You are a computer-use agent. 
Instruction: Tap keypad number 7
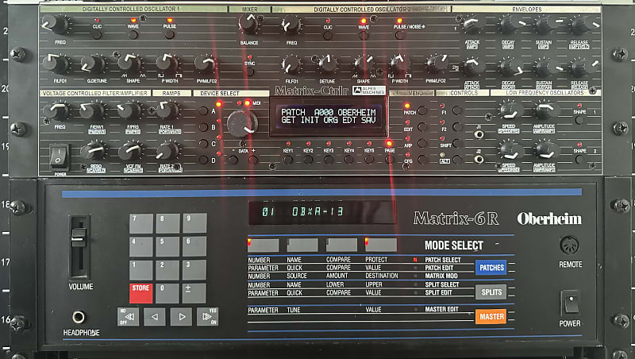141,223
